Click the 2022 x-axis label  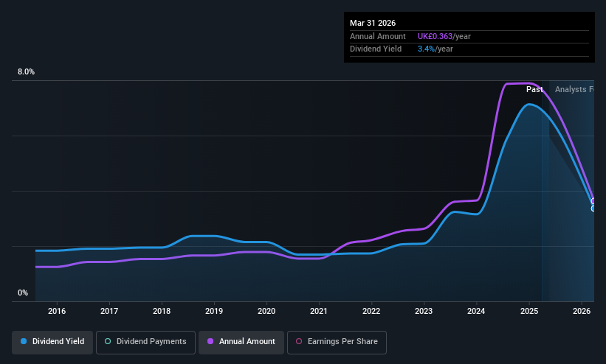pos(371,311)
